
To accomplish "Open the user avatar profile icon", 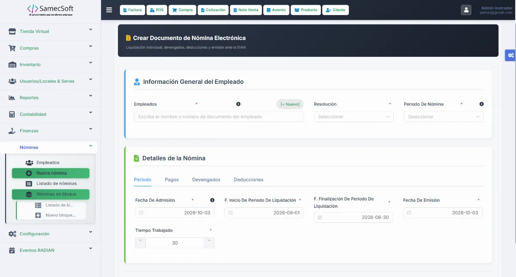I will click(x=466, y=10).
